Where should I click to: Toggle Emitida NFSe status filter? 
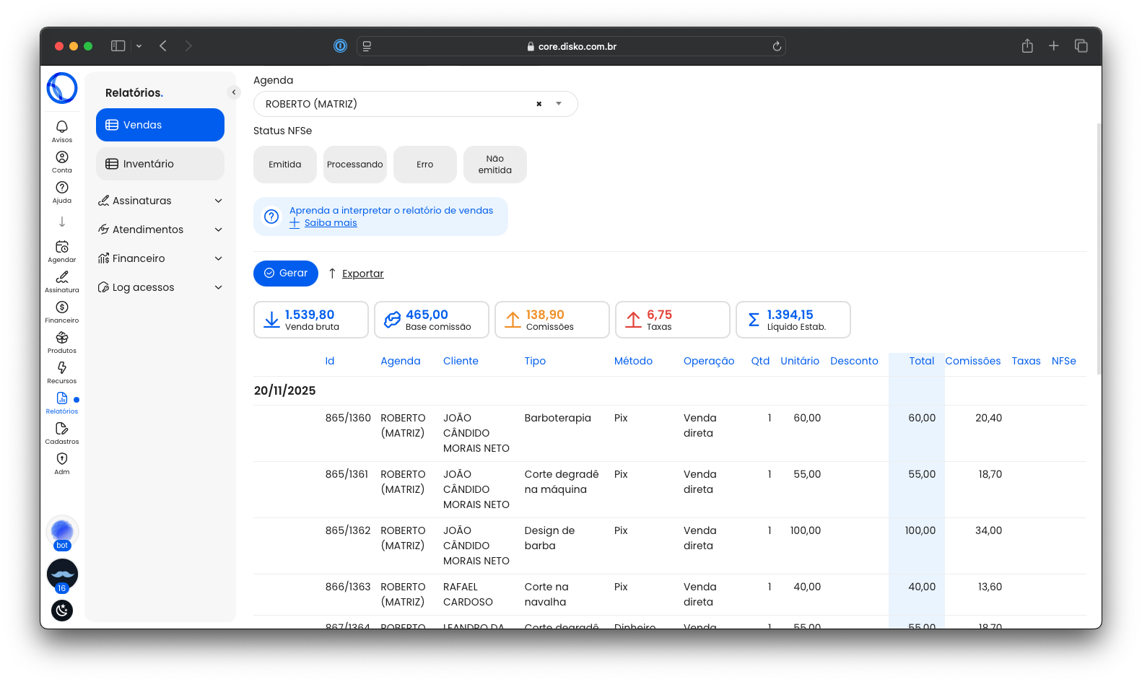coord(285,165)
